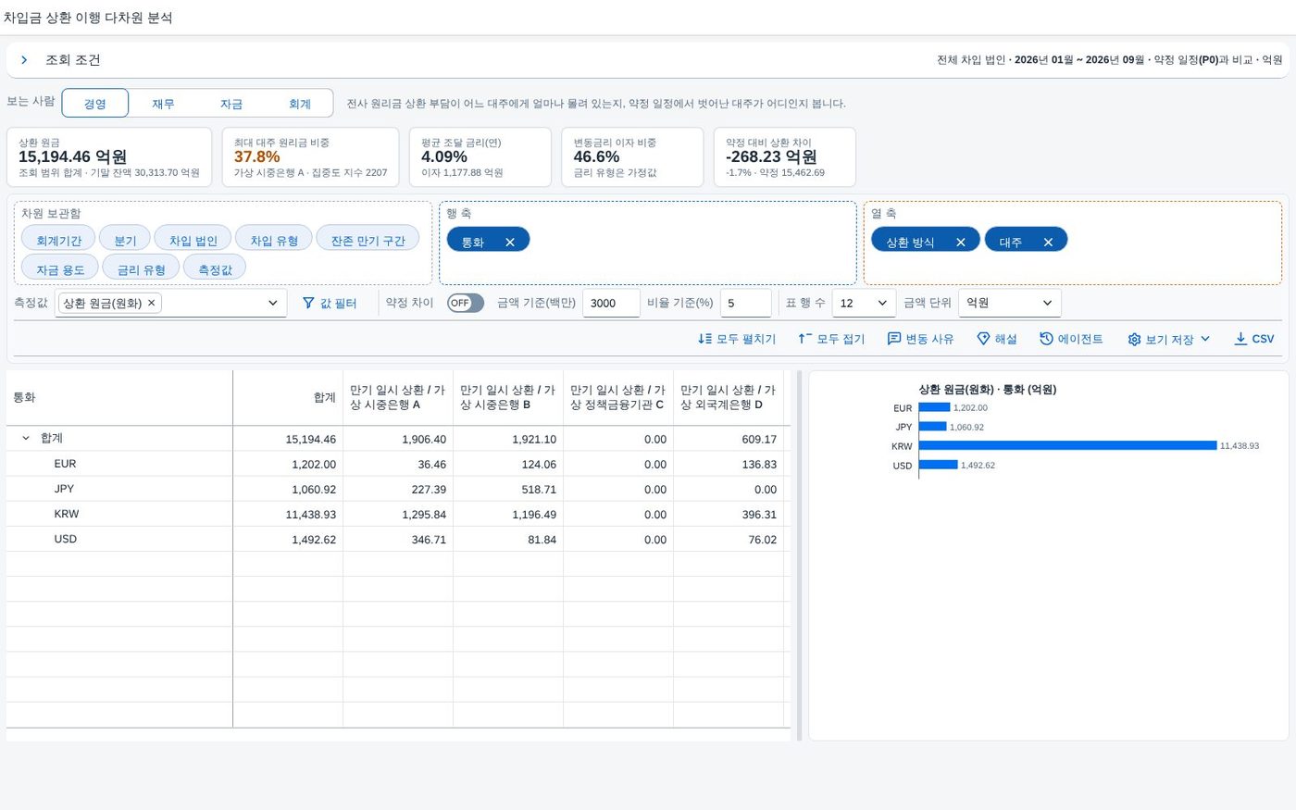Select the 측정값 dimension chip
The height and width of the screenshot is (810, 1296).
click(x=215, y=268)
